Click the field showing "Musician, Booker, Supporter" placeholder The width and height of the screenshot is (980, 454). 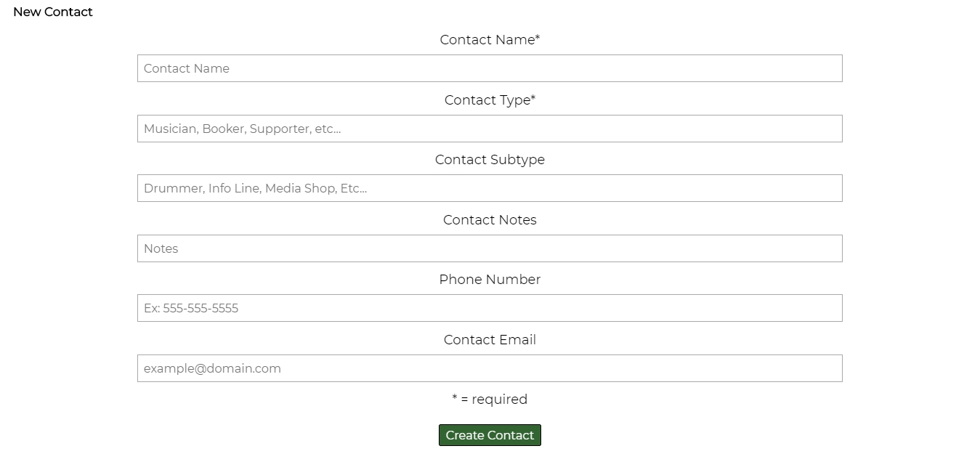tap(490, 129)
